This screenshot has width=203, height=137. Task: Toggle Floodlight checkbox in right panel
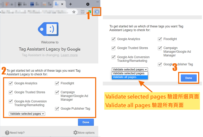160,39
